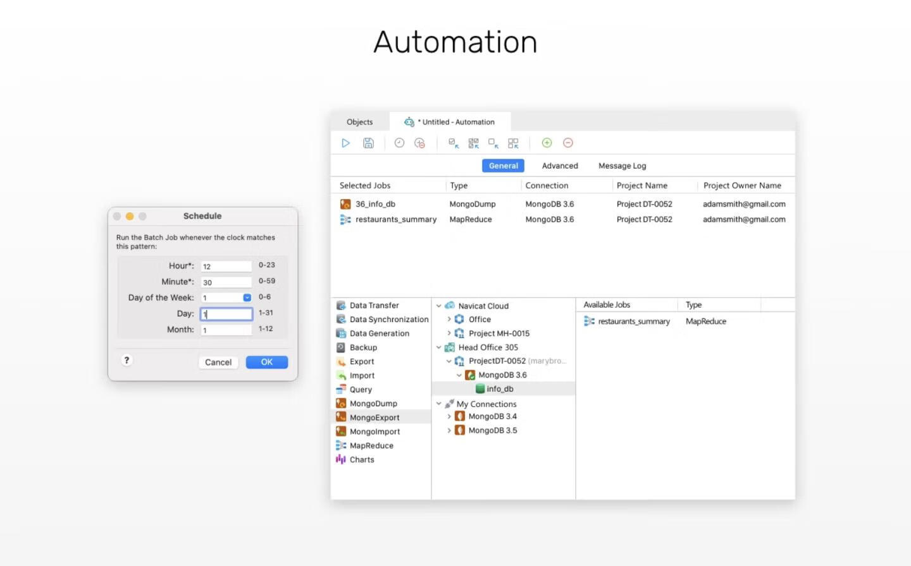The image size is (911, 566).
Task: Click the Deselect Job toolbar icon
Action: (493, 143)
